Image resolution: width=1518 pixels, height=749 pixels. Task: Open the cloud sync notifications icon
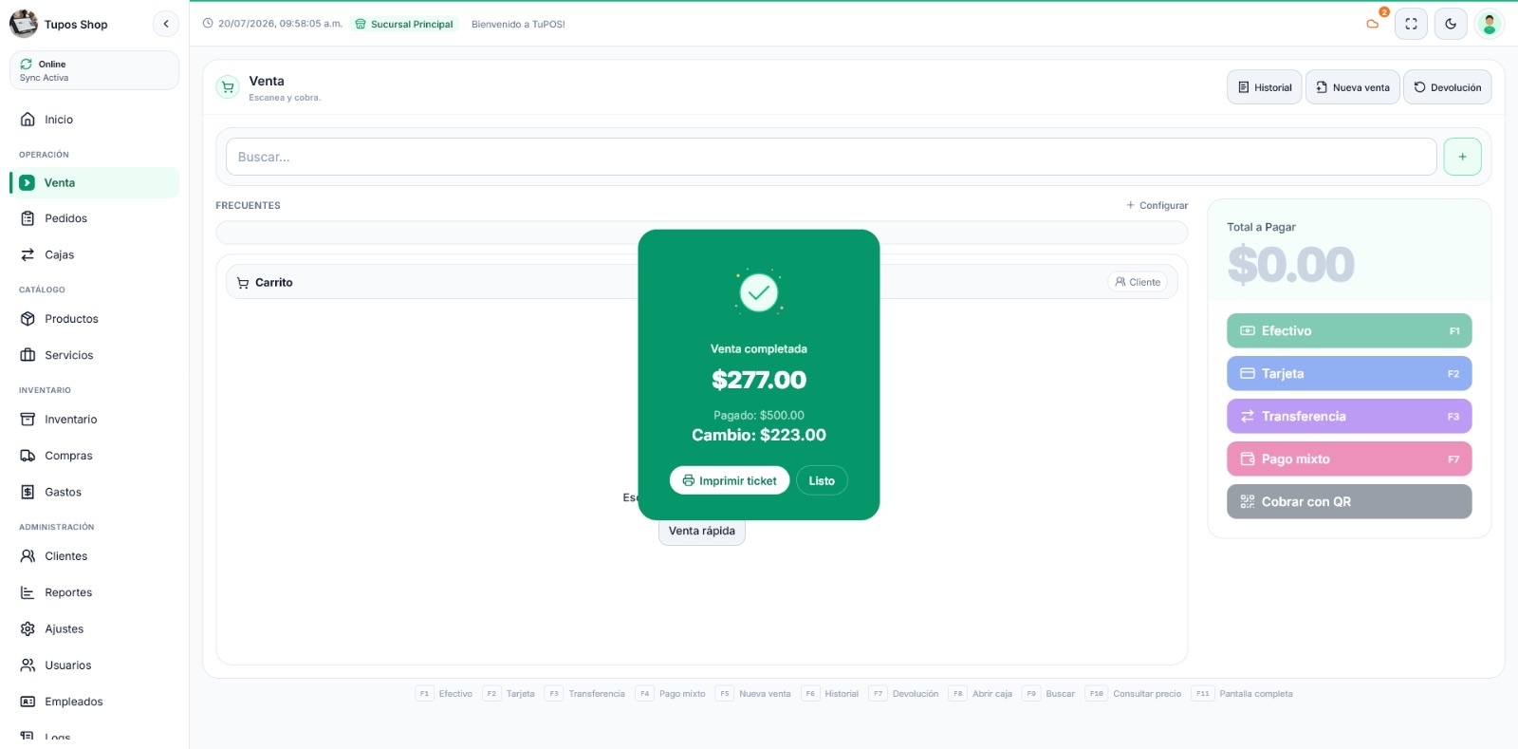[1373, 24]
